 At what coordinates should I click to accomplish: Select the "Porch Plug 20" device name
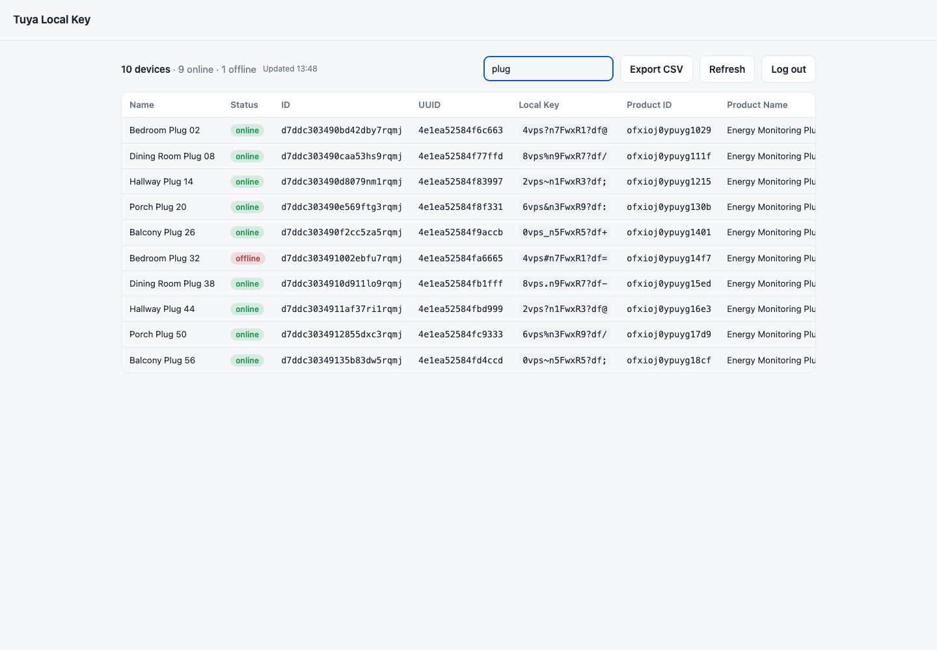point(158,207)
